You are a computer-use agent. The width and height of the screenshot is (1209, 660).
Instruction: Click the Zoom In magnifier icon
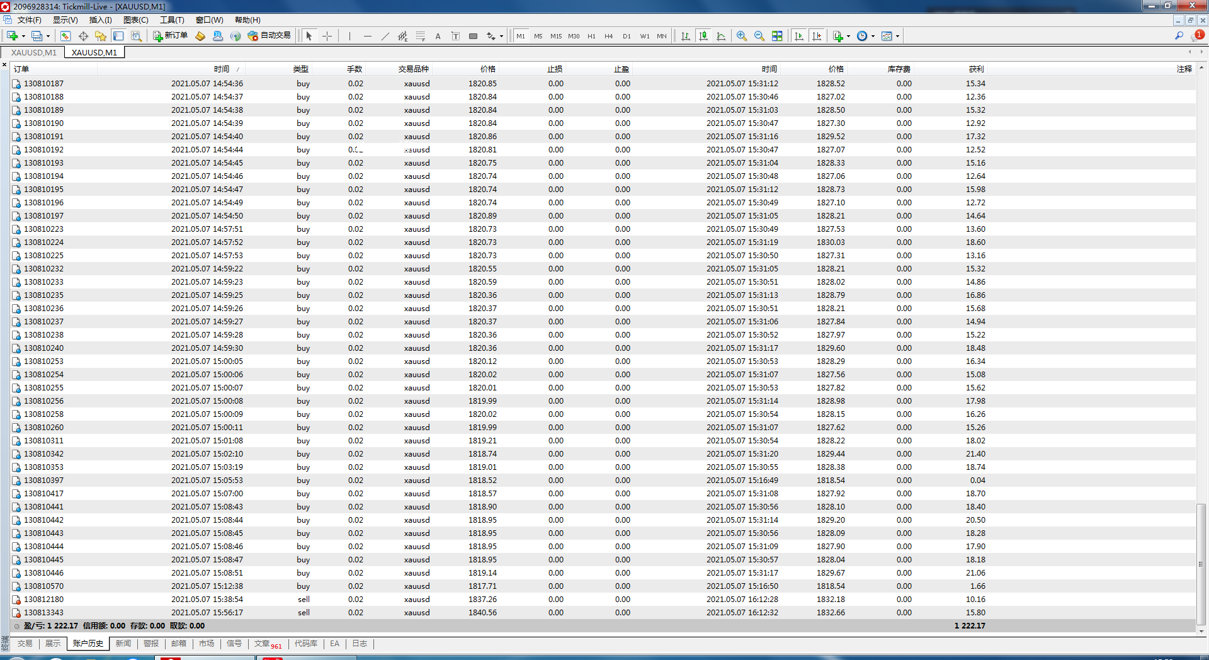coord(742,36)
